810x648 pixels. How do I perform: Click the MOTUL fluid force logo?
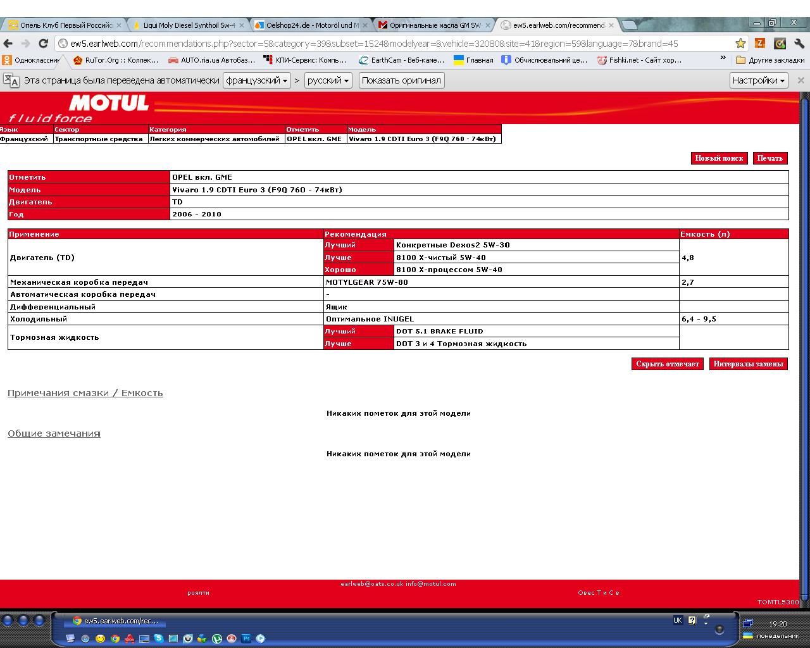(x=79, y=108)
